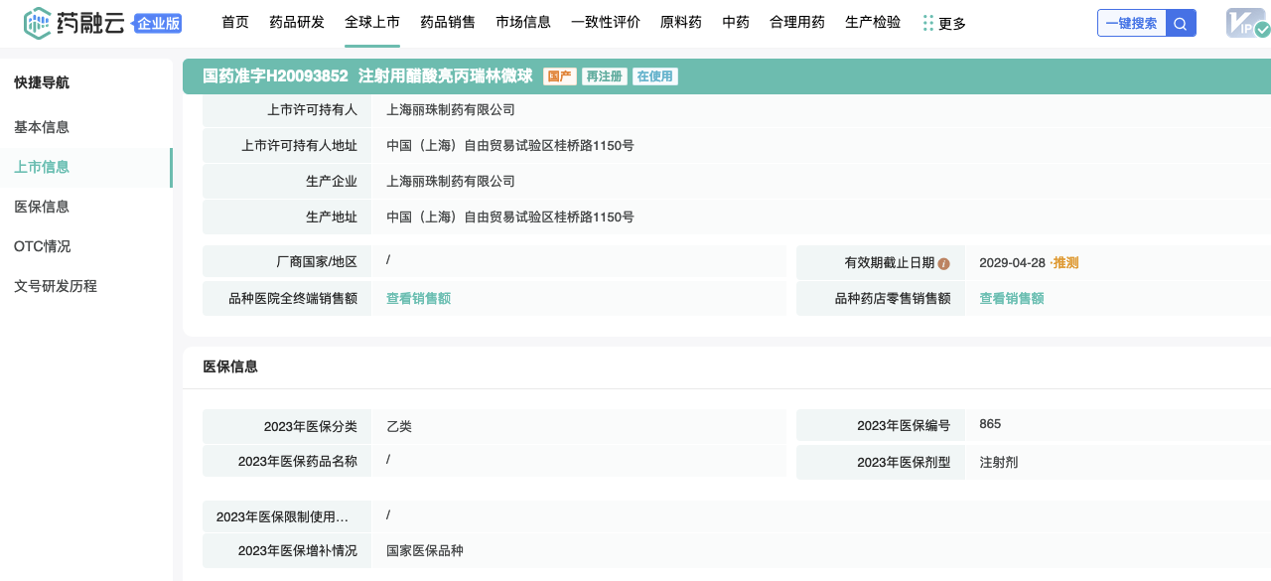Select 一致性评价 in the top menu
Viewport: 1271px width, 581px height.
pyautogui.click(x=606, y=22)
